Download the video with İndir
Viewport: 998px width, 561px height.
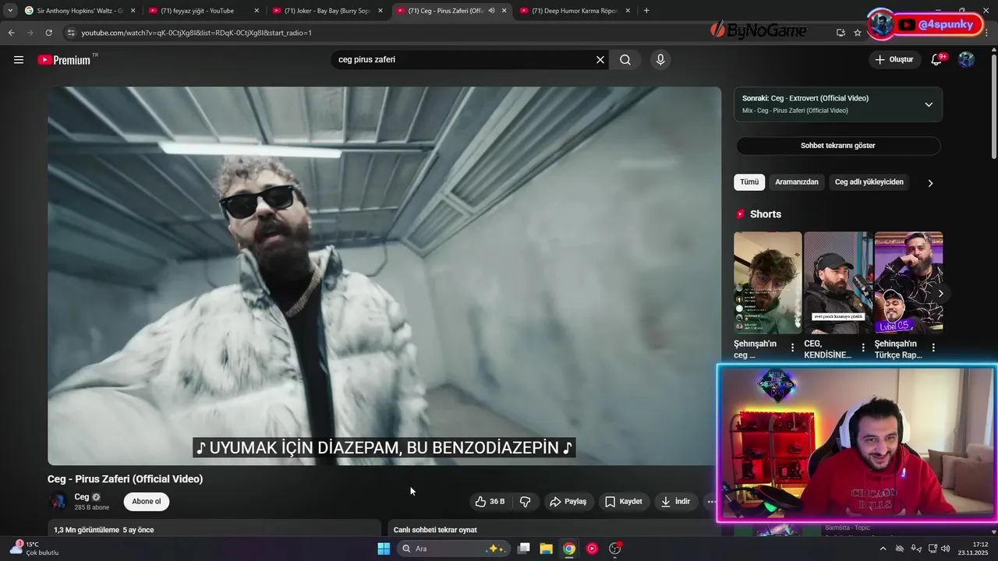675,501
